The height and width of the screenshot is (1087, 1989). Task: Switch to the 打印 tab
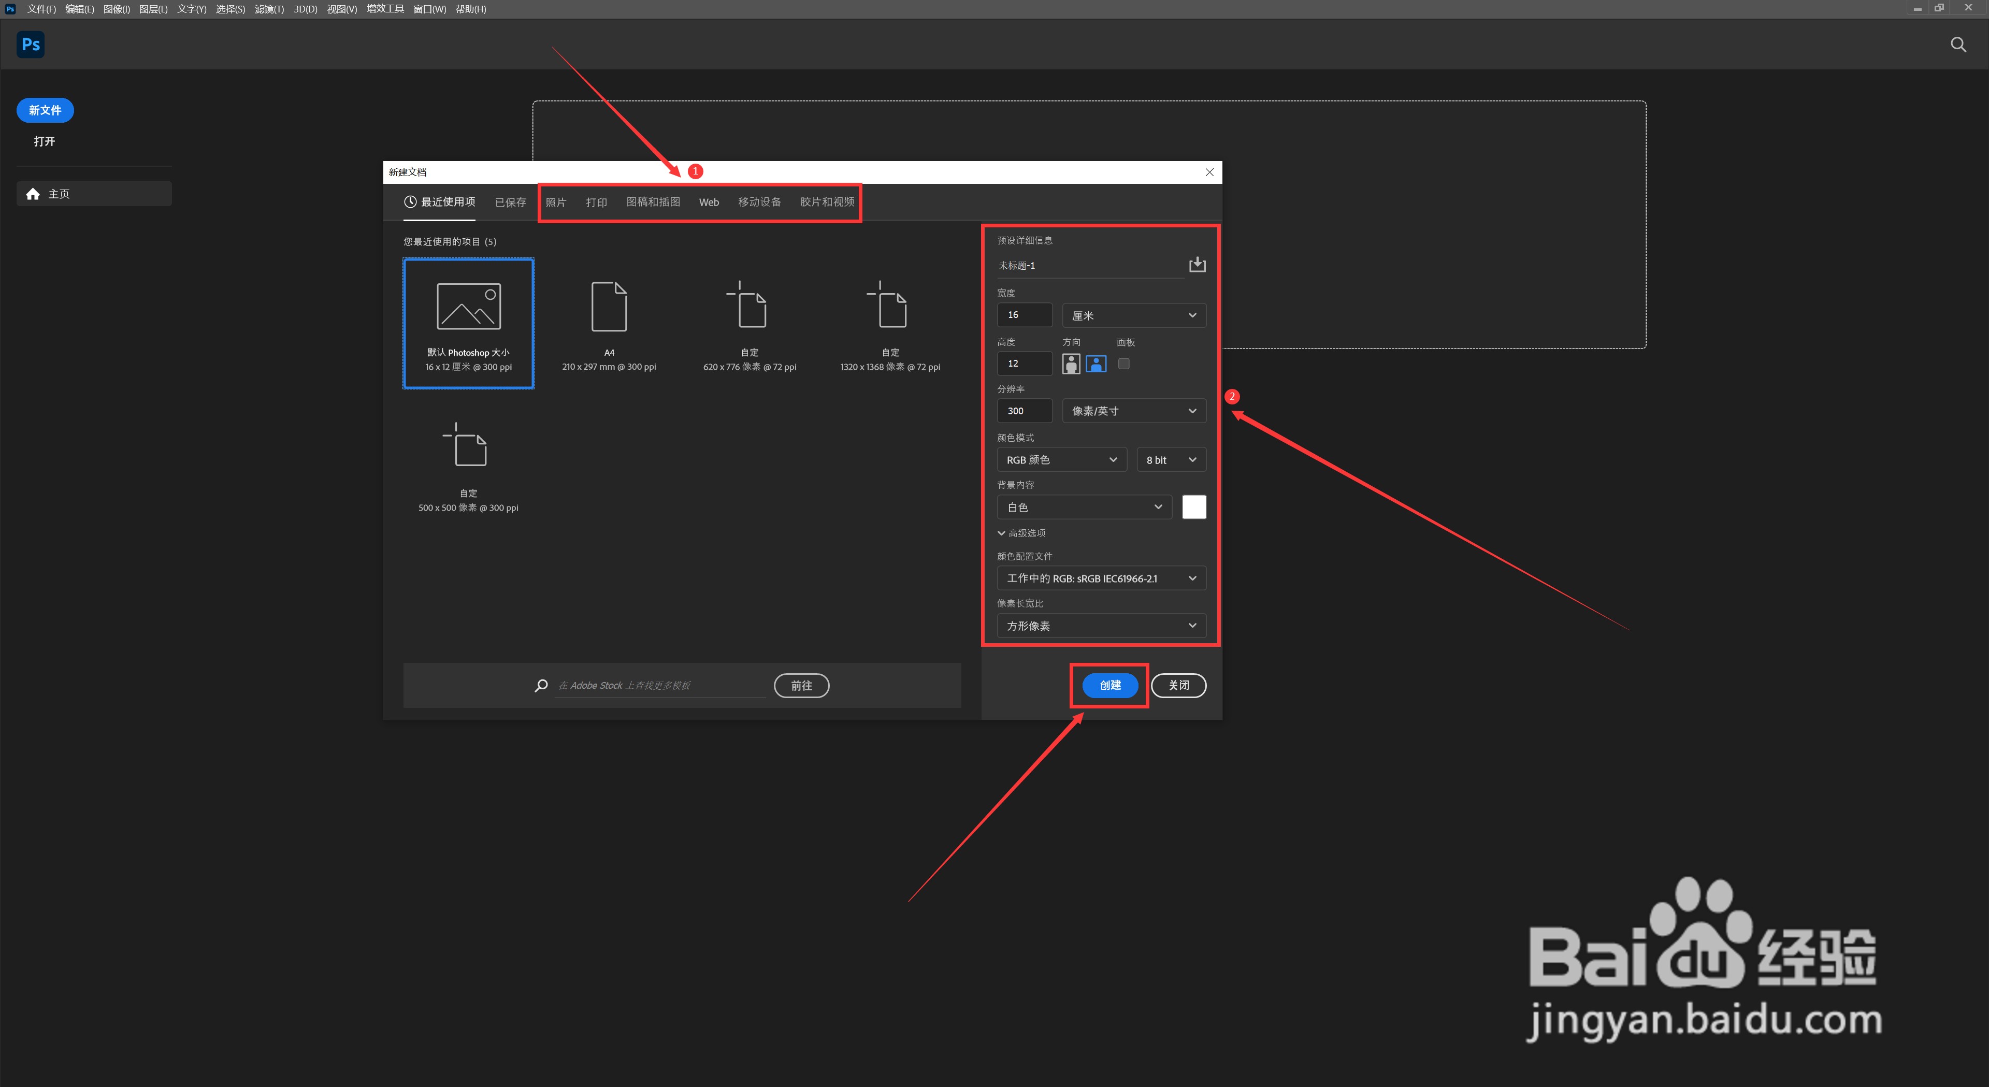coord(596,202)
